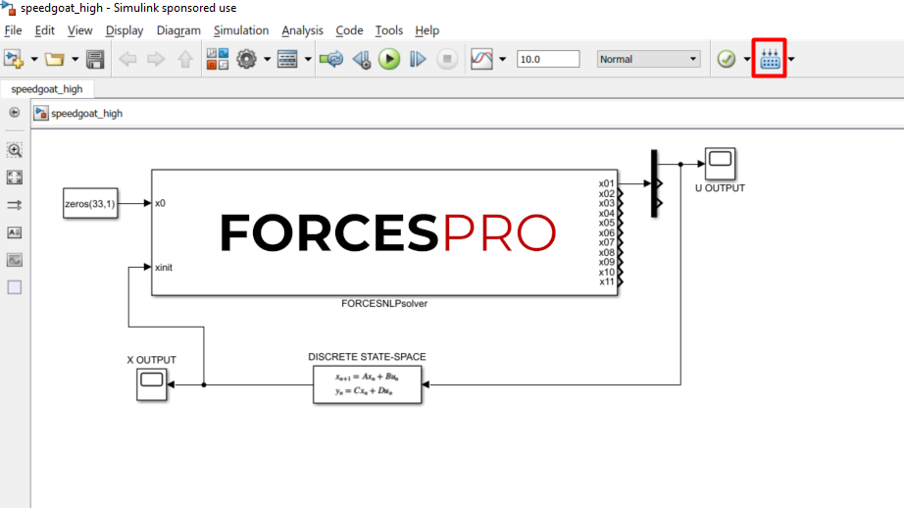This screenshot has width=904, height=508.
Task: Click the Save model floppy disk icon
Action: pos(95,60)
